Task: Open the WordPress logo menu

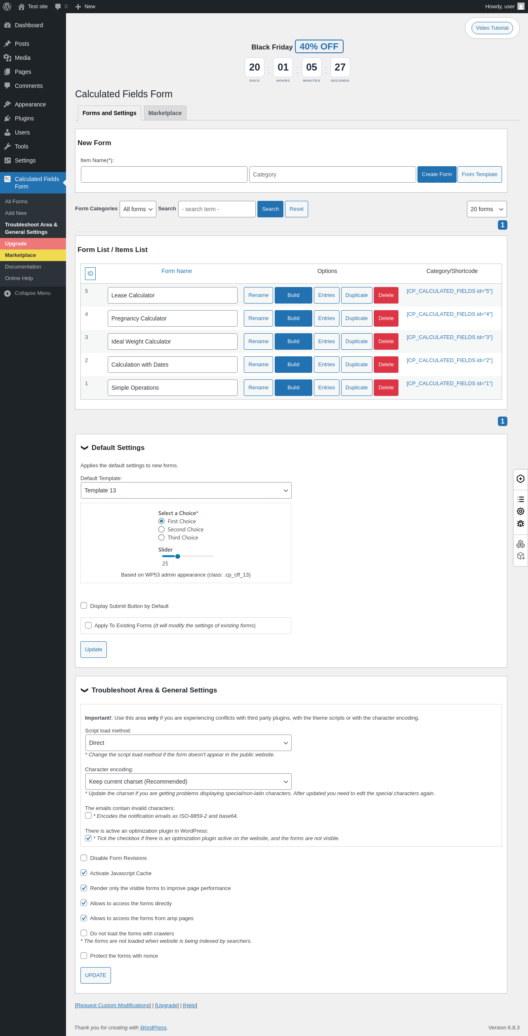Action: (x=7, y=7)
